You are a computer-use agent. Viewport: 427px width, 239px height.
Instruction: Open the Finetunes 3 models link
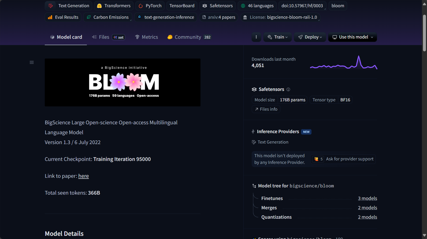coord(367,198)
